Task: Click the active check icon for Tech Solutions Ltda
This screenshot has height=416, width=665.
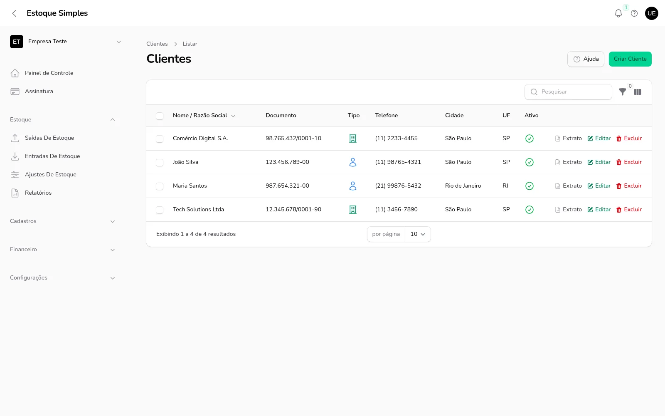Action: [530, 210]
